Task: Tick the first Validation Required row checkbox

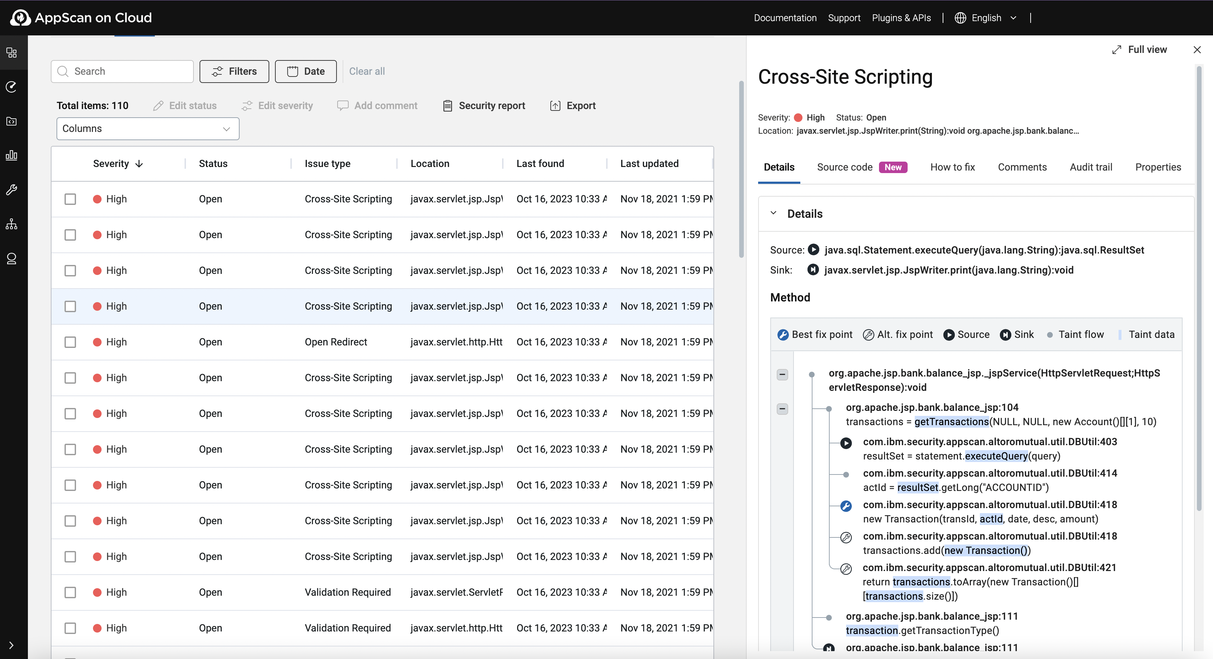Action: click(70, 592)
